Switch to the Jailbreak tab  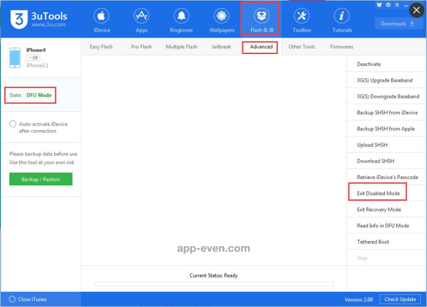coord(221,47)
